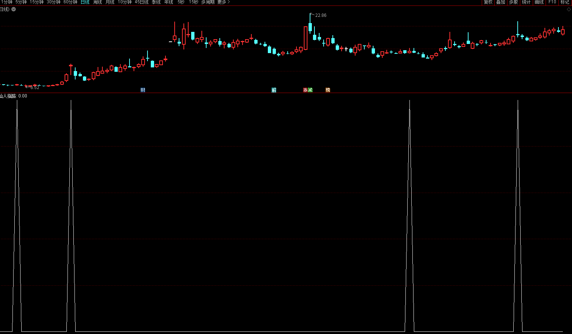Open the 标记 mark tool
This screenshot has width=572, height=334.
(x=565, y=2)
